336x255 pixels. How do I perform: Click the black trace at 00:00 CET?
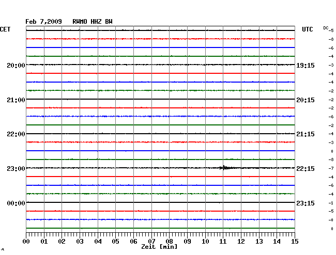click(x=160, y=202)
